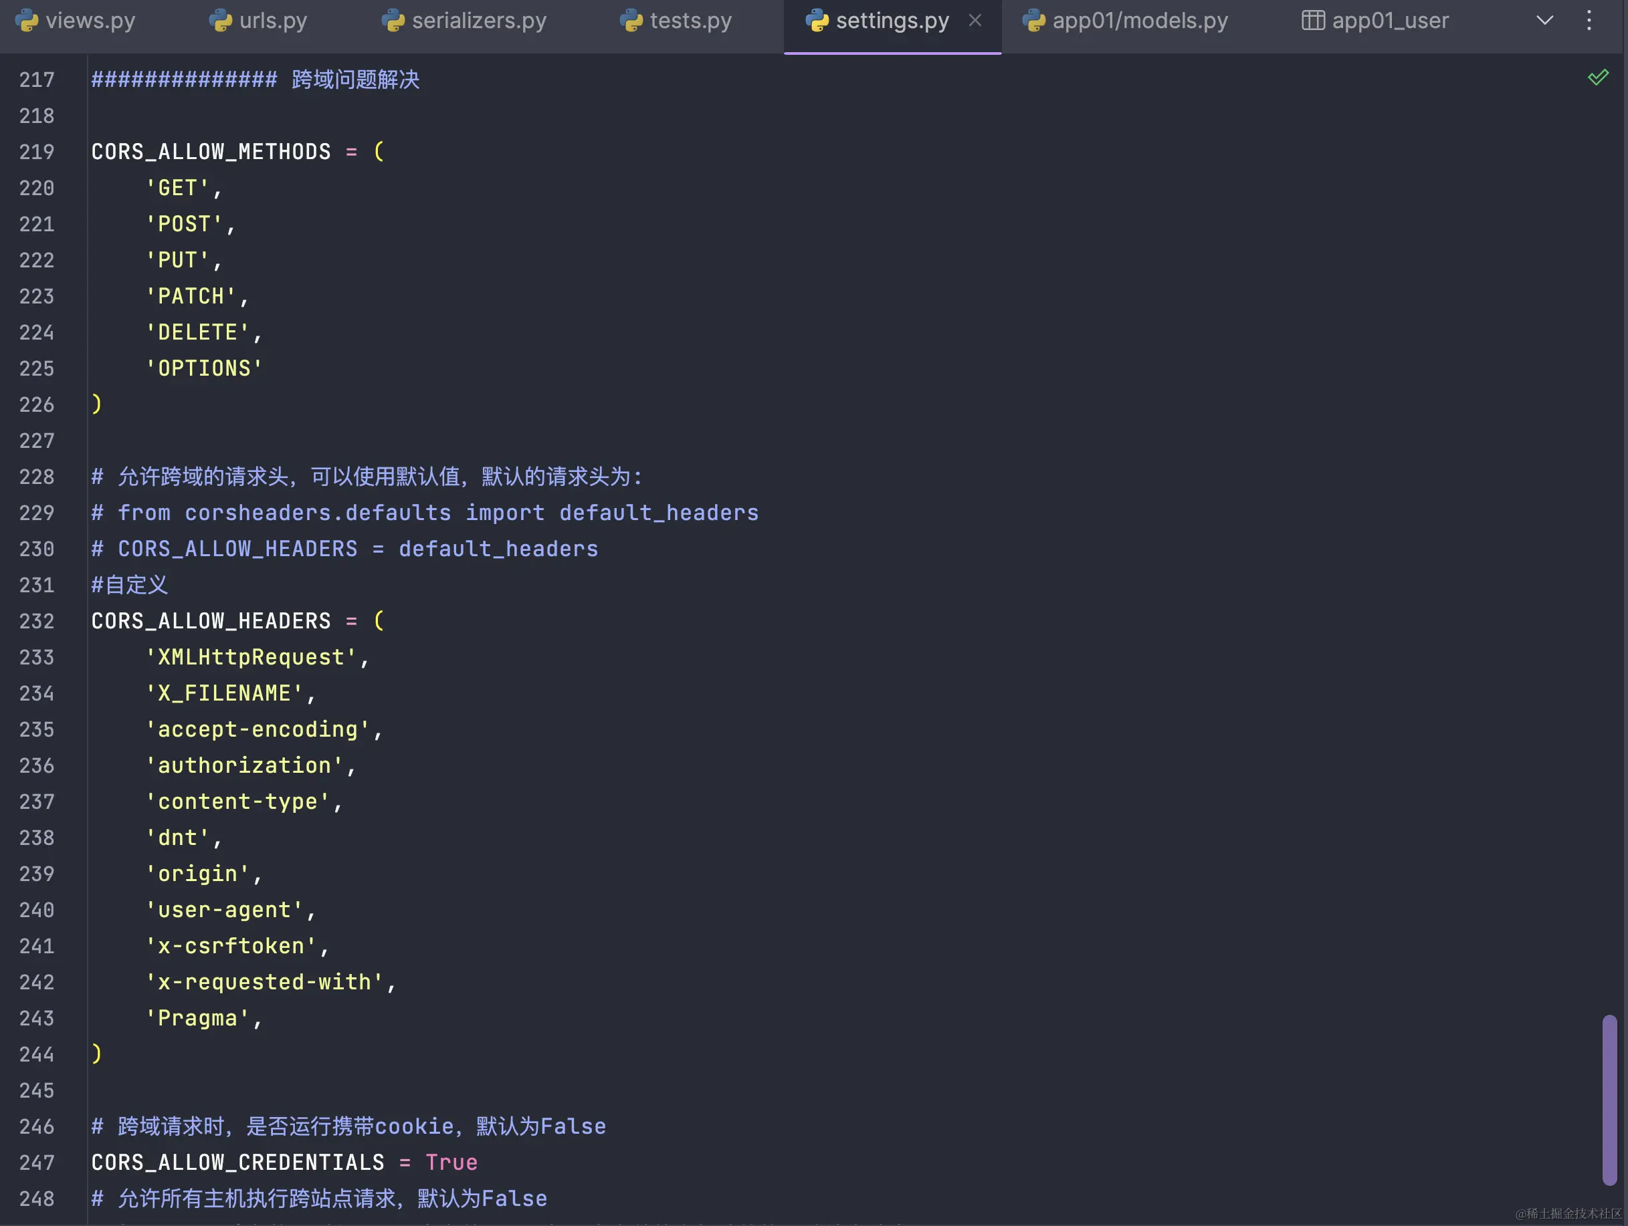Click the Python icon on views.py tab

(27, 21)
